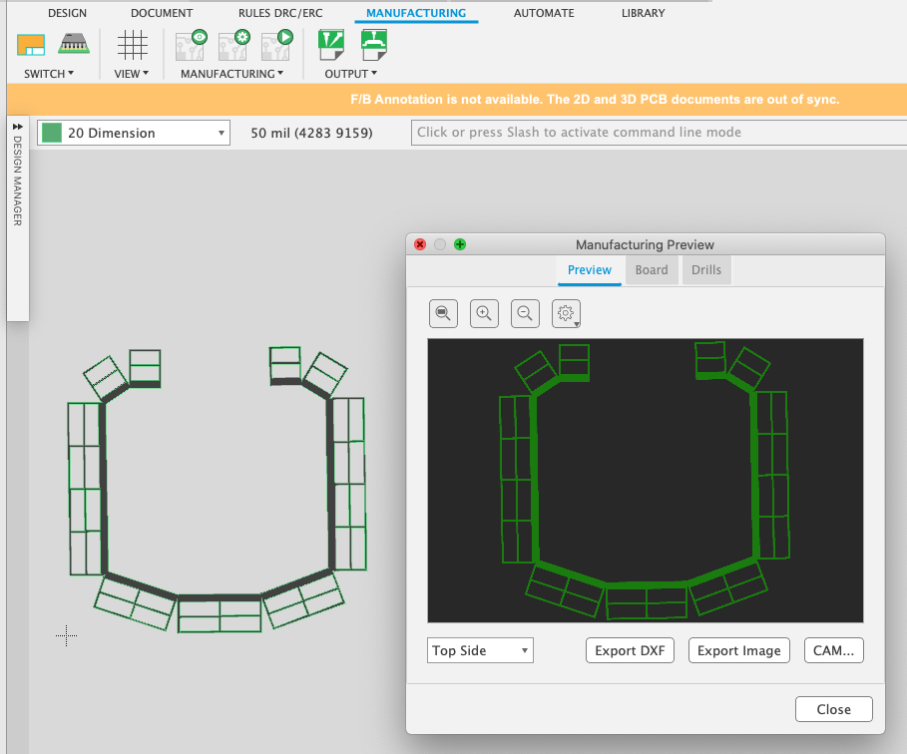The image size is (907, 754).
Task: Click the switch to schematic icon
Action: 32,44
